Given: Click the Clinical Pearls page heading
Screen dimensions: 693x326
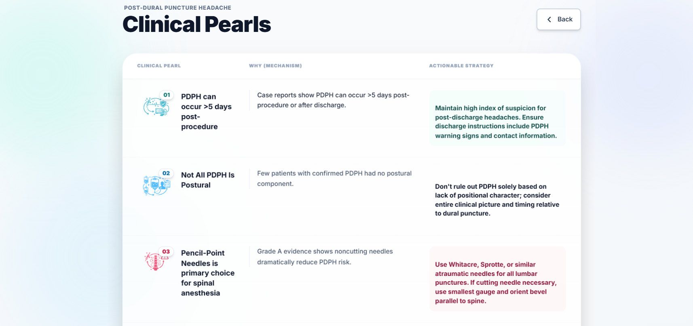Looking at the screenshot, I should [x=196, y=24].
